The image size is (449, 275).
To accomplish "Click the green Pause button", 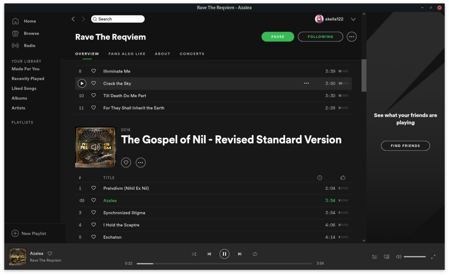I will (278, 36).
